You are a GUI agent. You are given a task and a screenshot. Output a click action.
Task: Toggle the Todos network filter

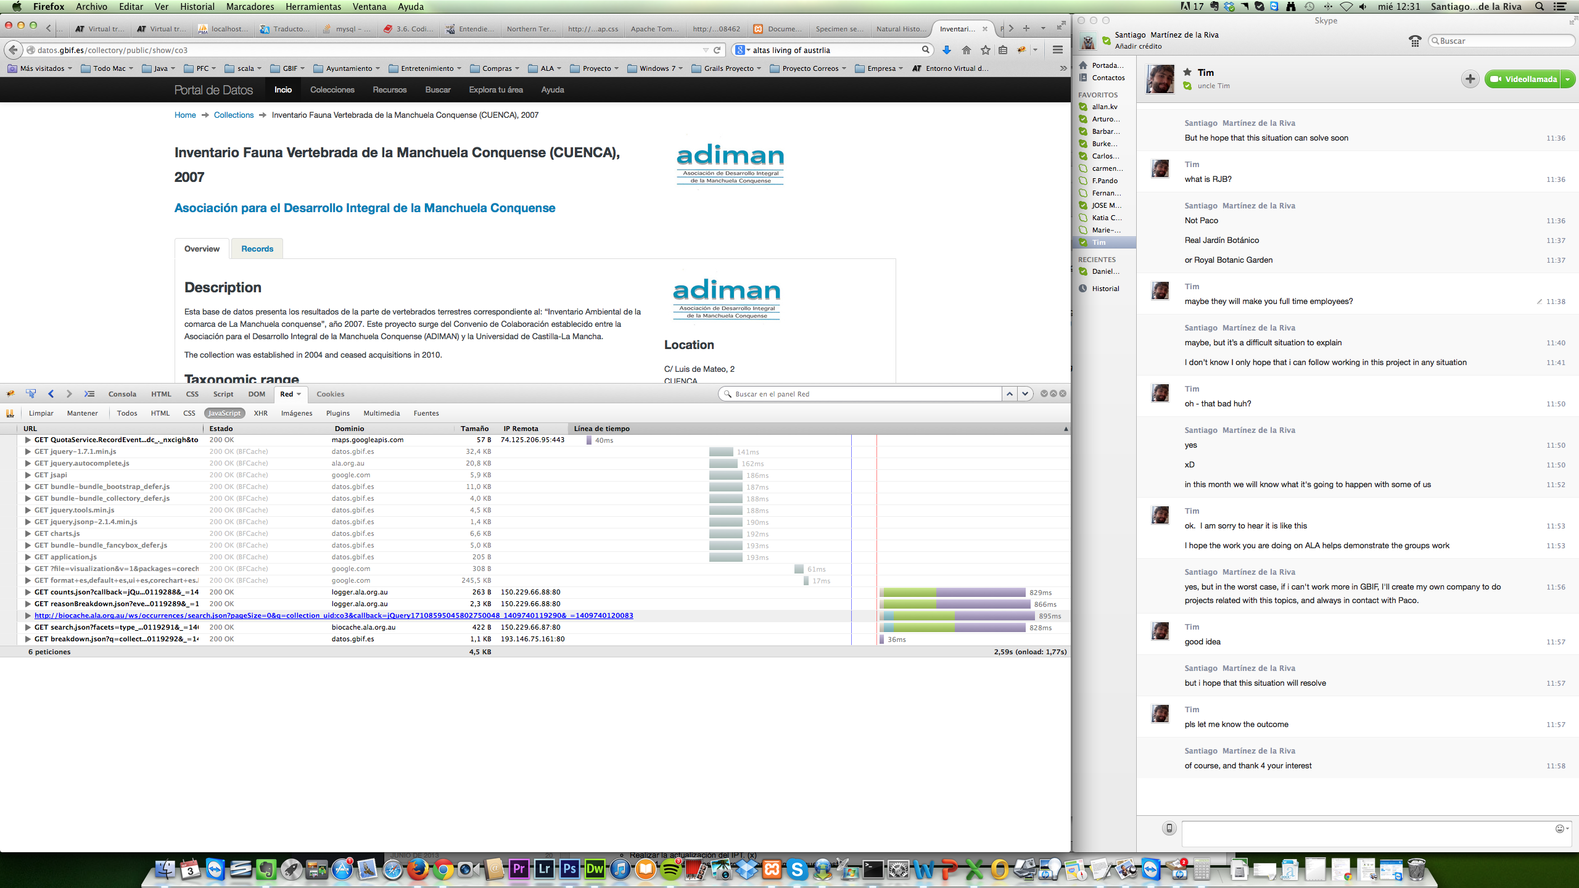click(x=127, y=413)
